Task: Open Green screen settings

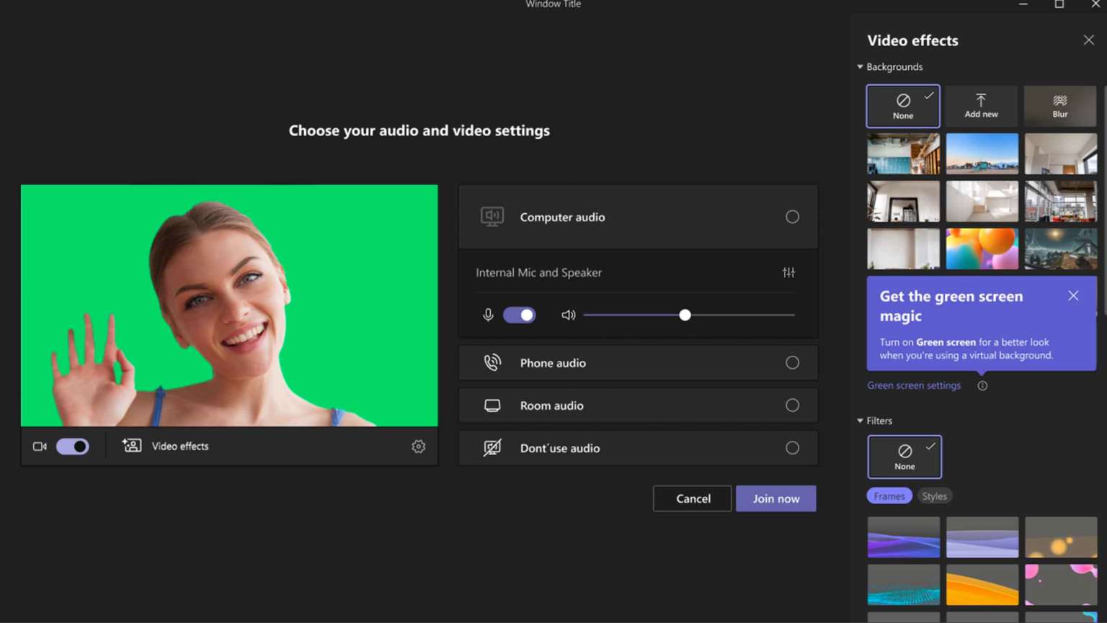Action: (914, 385)
